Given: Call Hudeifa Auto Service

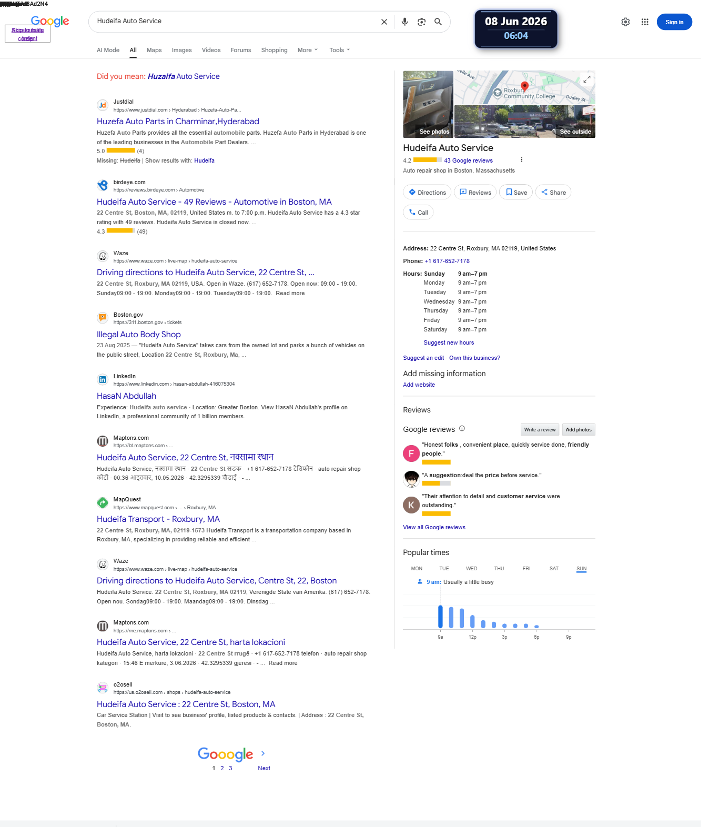Looking at the screenshot, I should (418, 213).
